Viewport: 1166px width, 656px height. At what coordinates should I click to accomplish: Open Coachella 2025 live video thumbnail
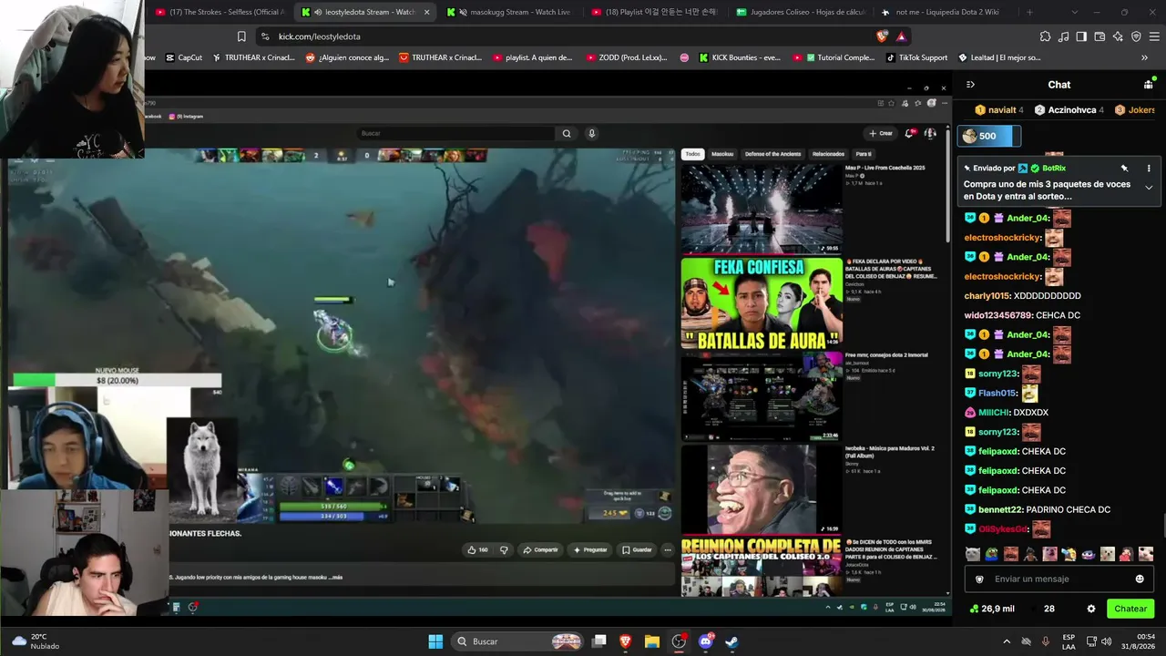click(x=762, y=209)
